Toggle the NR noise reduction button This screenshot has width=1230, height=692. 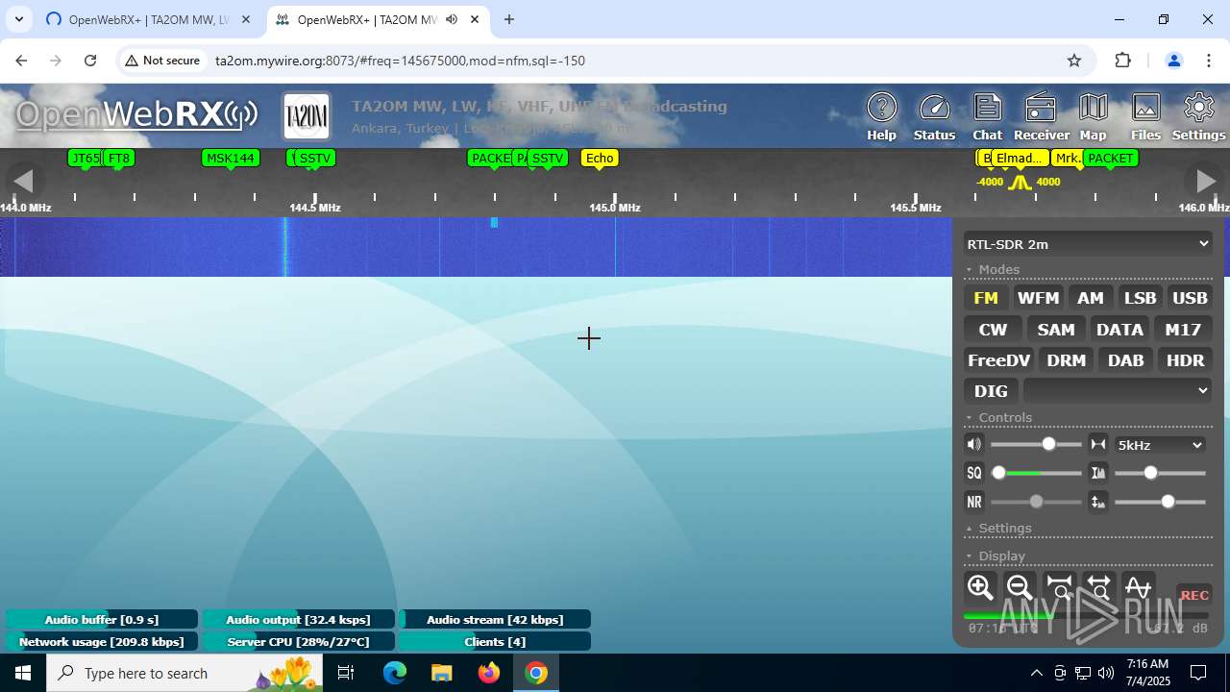point(974,502)
